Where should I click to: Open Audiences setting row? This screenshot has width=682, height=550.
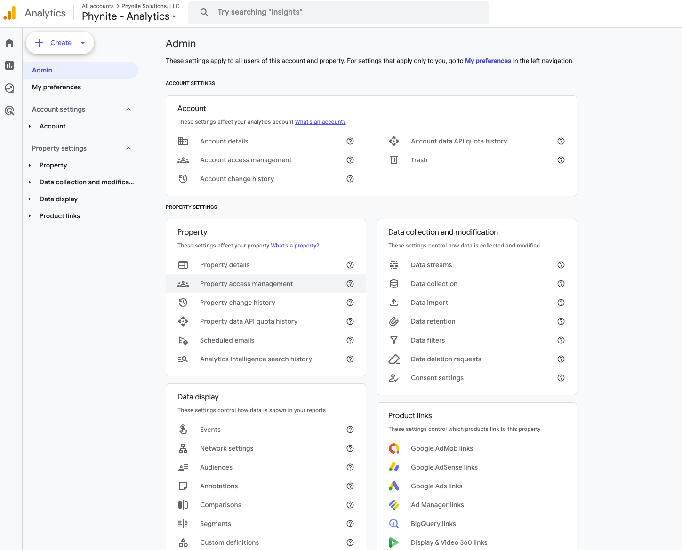pos(266,467)
